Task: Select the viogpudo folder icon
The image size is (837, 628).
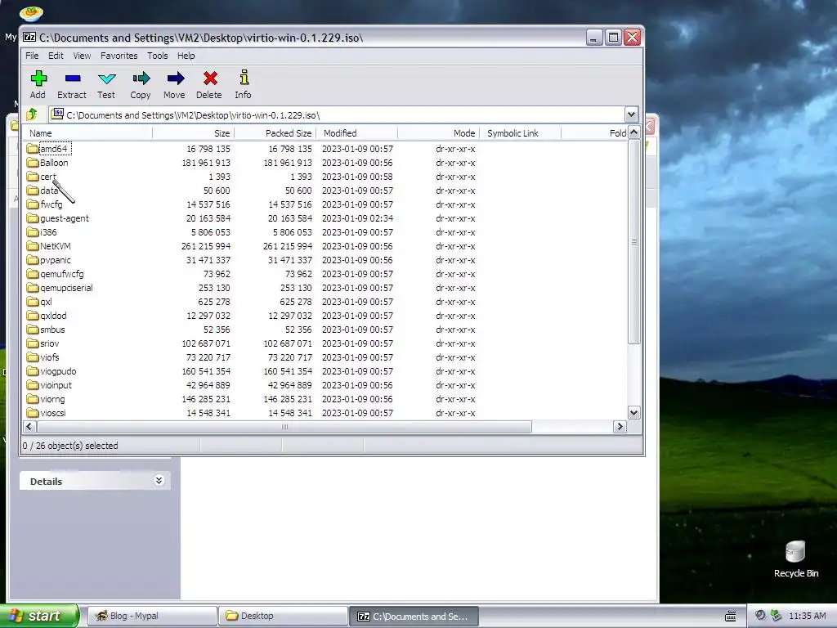Action: coord(33,370)
